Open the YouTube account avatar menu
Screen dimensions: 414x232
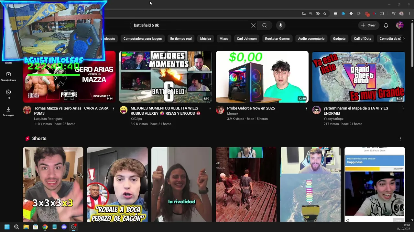[x=400, y=25]
